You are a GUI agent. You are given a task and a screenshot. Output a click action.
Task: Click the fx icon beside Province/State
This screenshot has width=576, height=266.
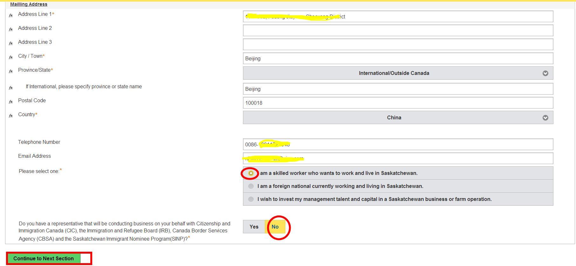[x=11, y=71]
